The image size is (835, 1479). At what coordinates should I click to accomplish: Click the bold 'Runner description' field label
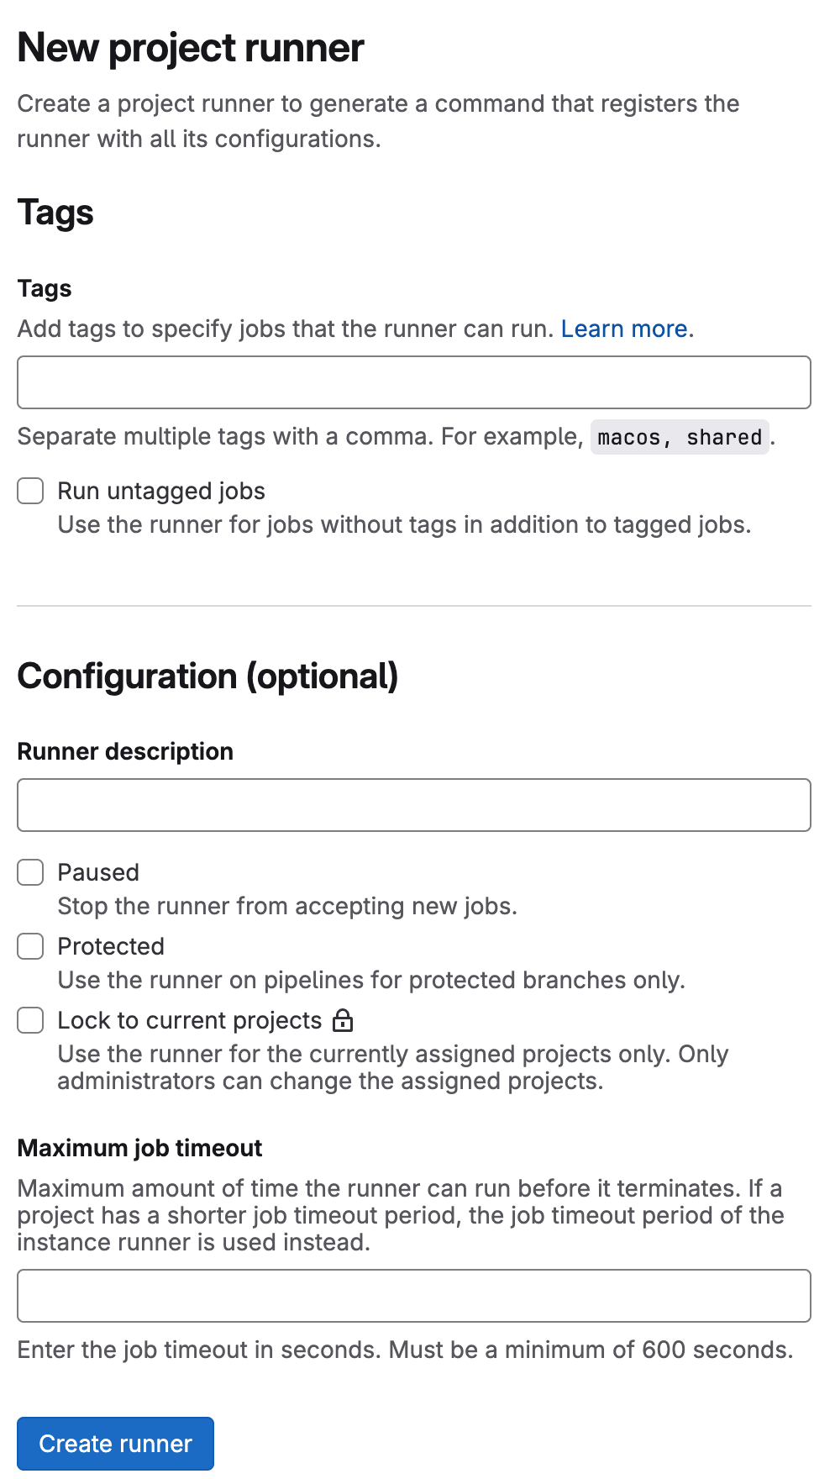(125, 751)
